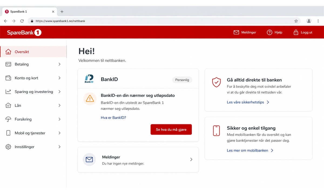Expand the Lån menu chevron
The image size is (324, 194).
pyautogui.click(x=59, y=105)
